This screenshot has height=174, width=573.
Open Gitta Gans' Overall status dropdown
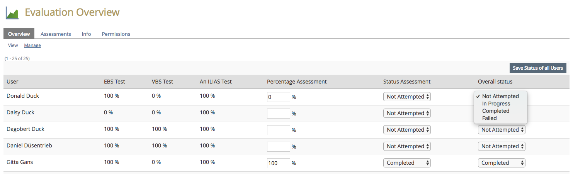click(502, 163)
